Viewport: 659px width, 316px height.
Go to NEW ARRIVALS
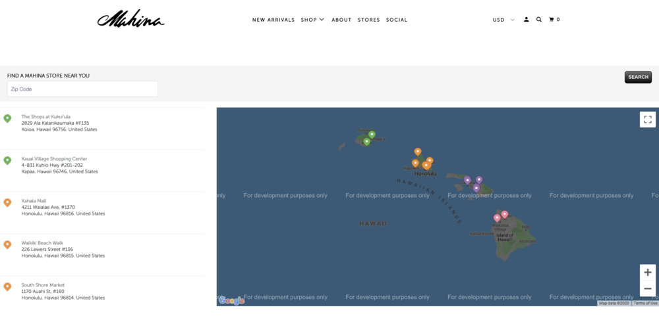(x=273, y=20)
